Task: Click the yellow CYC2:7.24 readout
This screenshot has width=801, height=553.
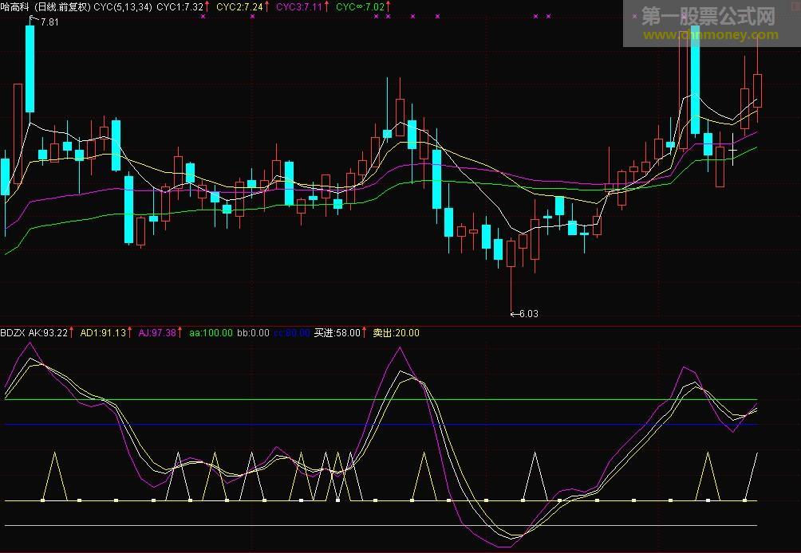Action: pos(239,6)
